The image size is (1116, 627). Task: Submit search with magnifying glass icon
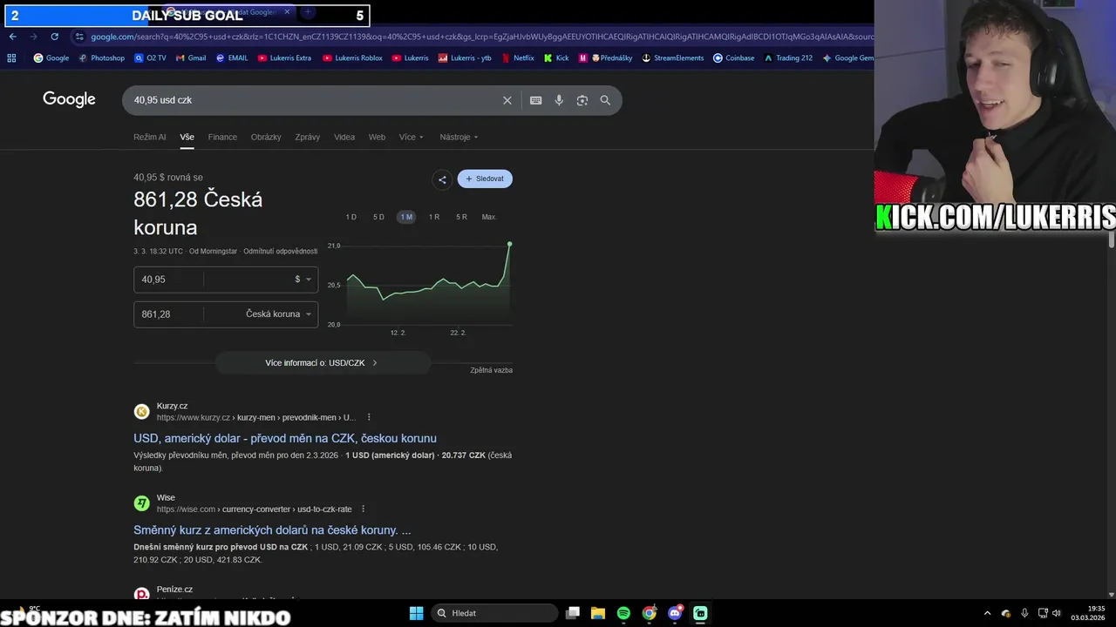(605, 100)
